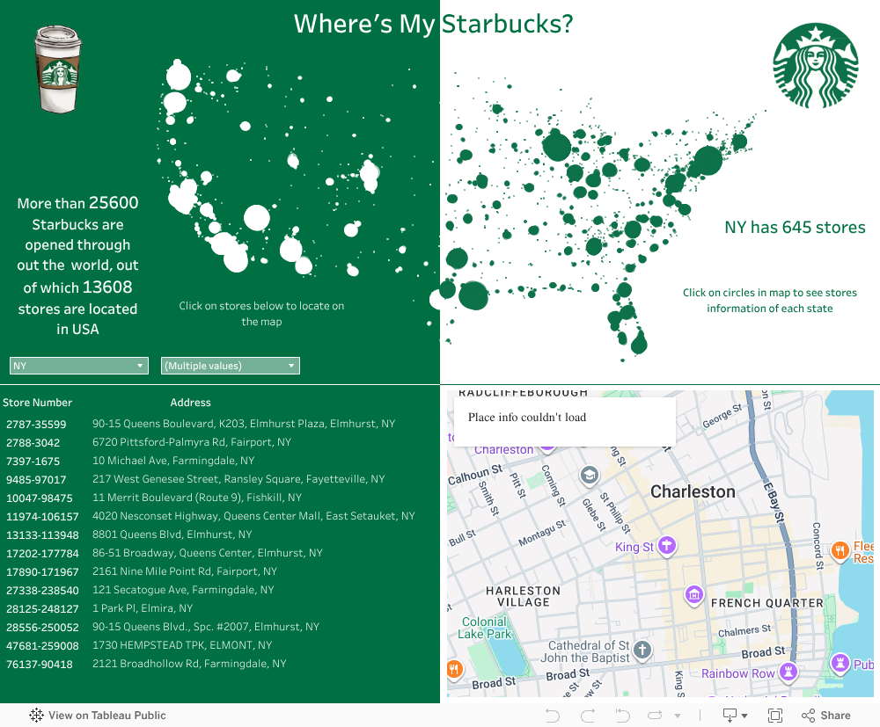Click the Cathedral of St John marker
The height and width of the screenshot is (727, 880).
642,651
